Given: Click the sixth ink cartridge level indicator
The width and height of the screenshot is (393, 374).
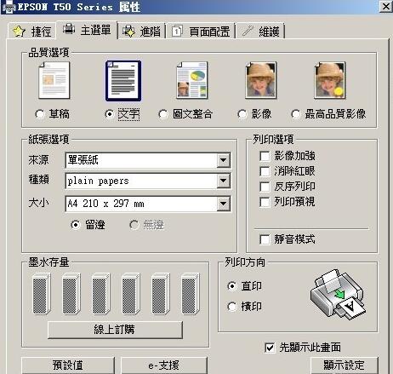Looking at the screenshot, I should (191, 294).
